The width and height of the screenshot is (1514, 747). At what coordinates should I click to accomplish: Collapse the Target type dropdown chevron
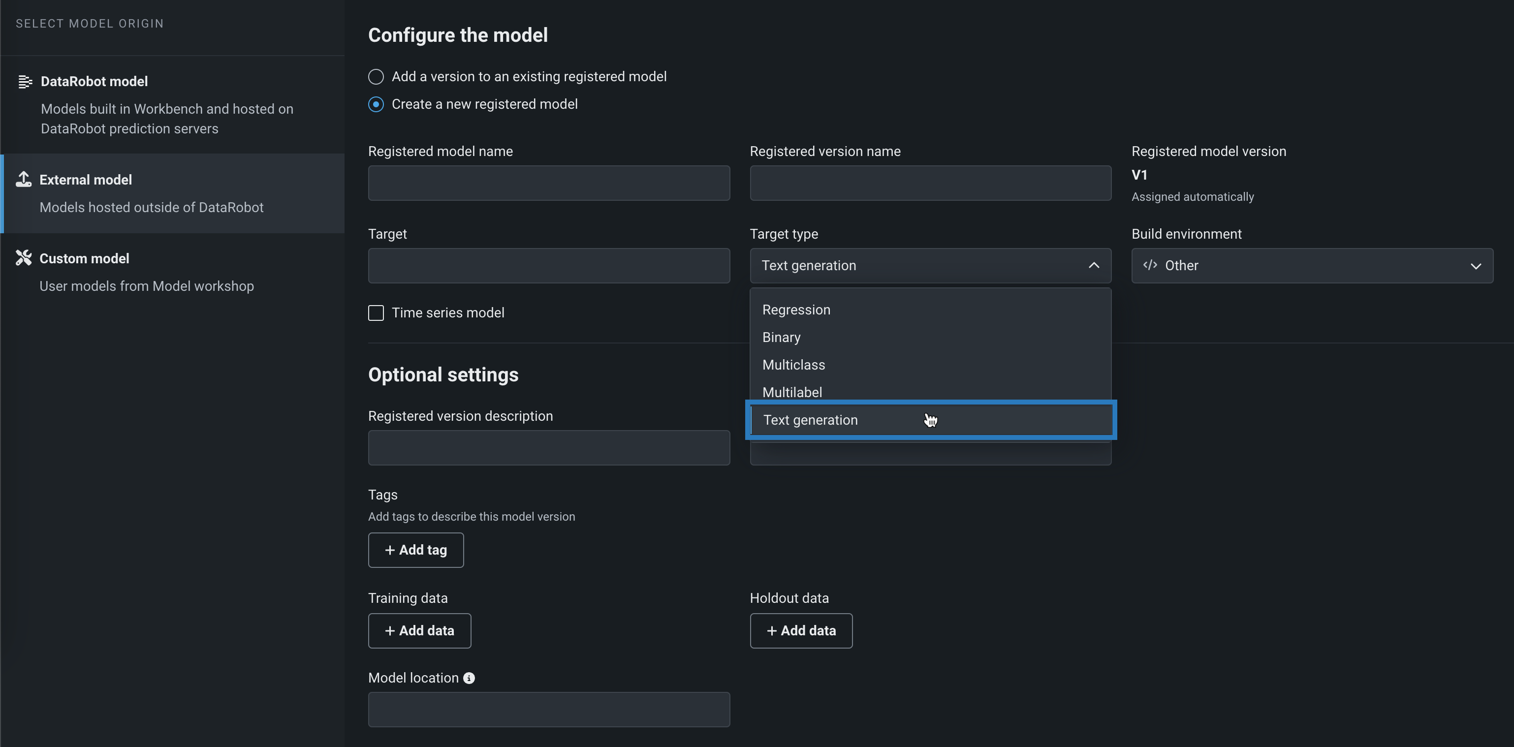[x=1093, y=266]
